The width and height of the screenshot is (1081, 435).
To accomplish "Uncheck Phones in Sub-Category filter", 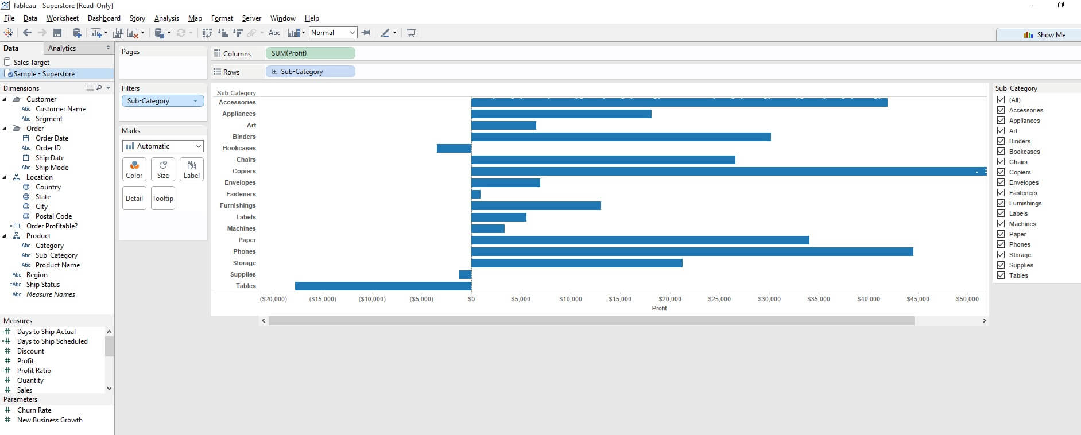I will (x=1001, y=244).
